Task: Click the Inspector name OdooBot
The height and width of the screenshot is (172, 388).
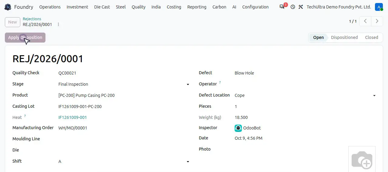Action: tap(252, 128)
